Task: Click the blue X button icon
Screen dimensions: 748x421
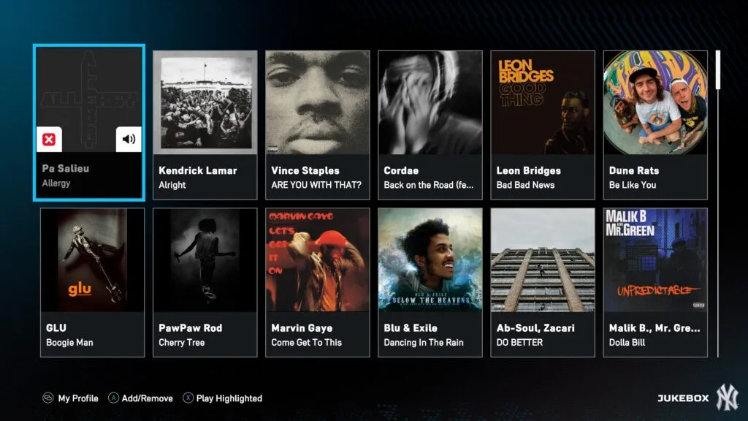Action: [x=188, y=398]
